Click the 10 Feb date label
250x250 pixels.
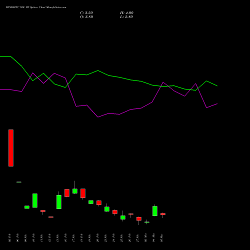pos(33,238)
